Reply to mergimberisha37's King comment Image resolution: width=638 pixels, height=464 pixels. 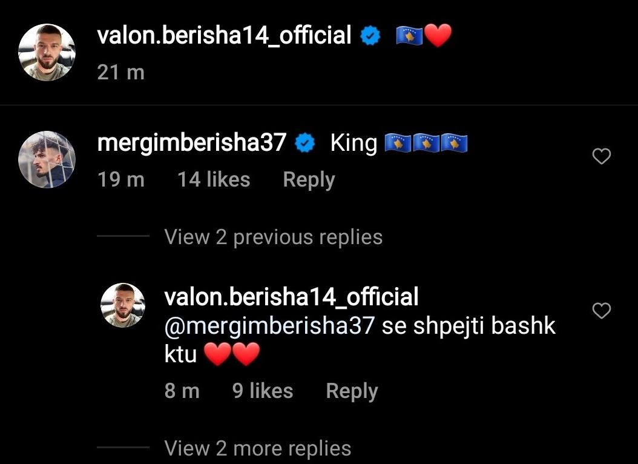(x=309, y=179)
